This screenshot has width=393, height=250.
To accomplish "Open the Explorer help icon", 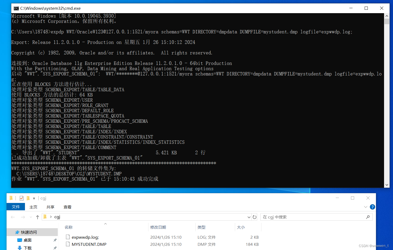I will pos(372,207).
